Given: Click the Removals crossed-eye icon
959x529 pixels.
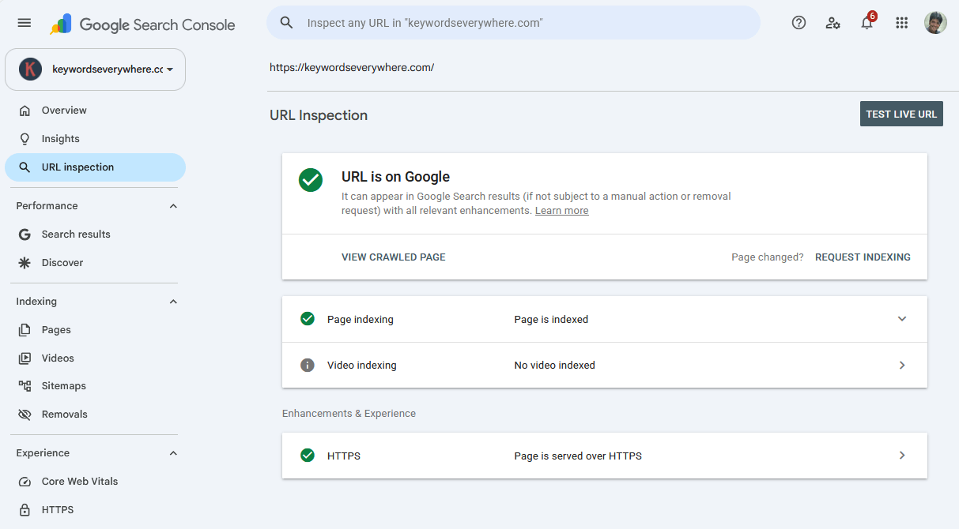Looking at the screenshot, I should pos(25,415).
